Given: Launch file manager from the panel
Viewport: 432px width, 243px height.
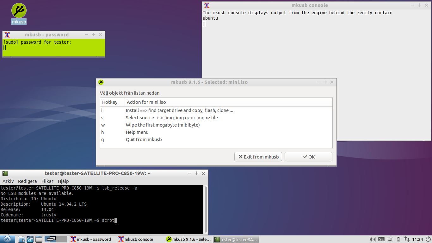Looking at the screenshot, I should pos(22,239).
